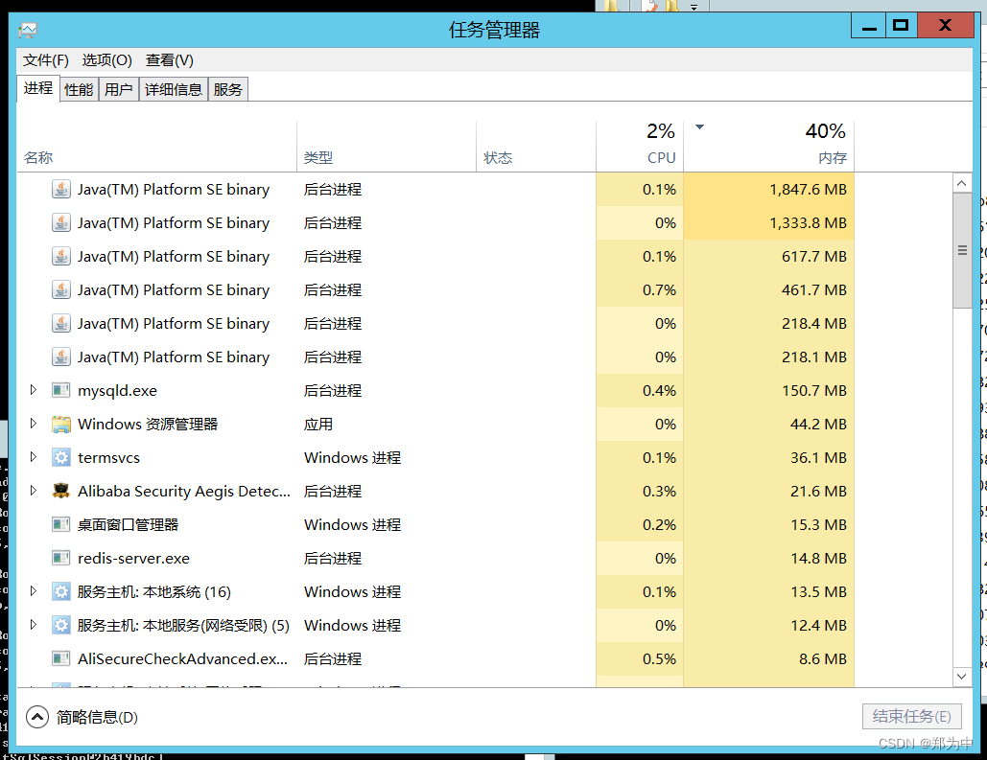The image size is (987, 760).
Task: Click the Windows 资源管理器 folder icon
Action: [61, 424]
